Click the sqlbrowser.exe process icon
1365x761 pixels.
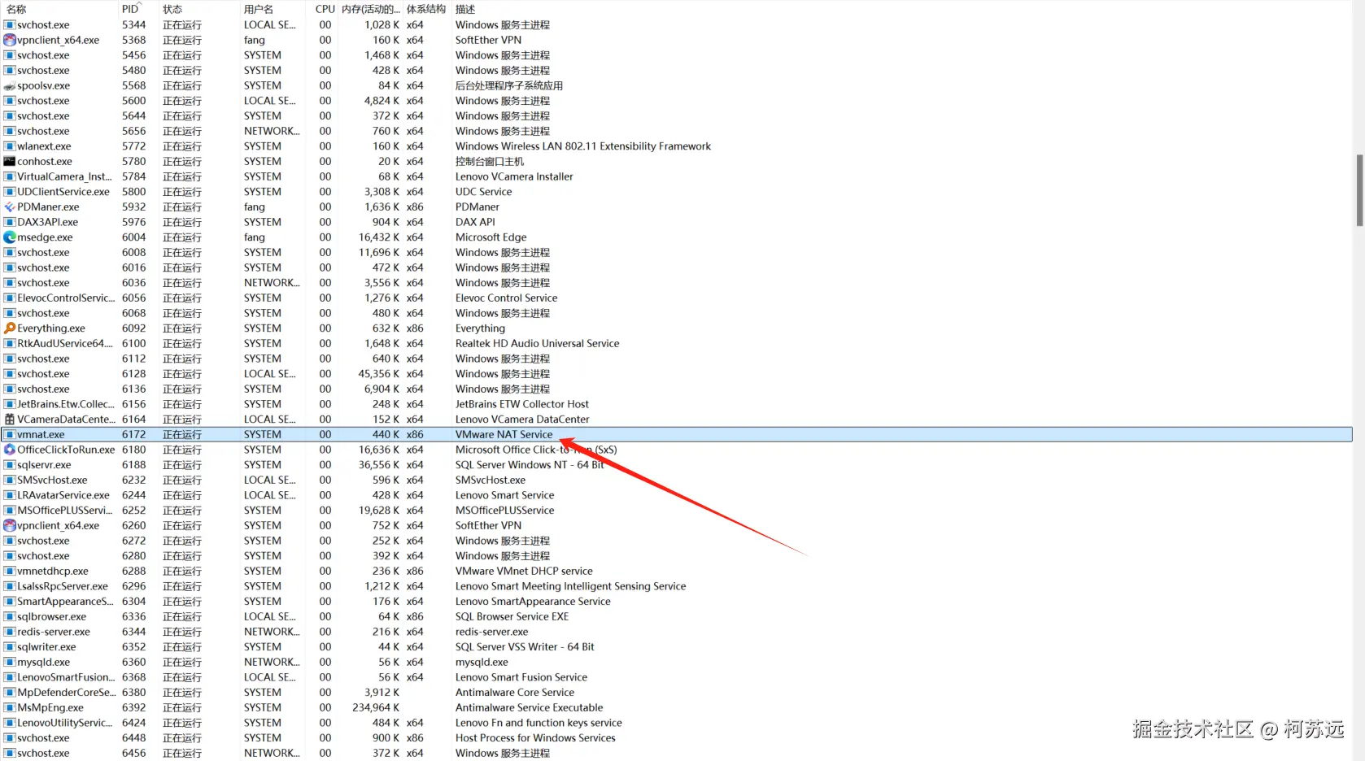point(10,617)
